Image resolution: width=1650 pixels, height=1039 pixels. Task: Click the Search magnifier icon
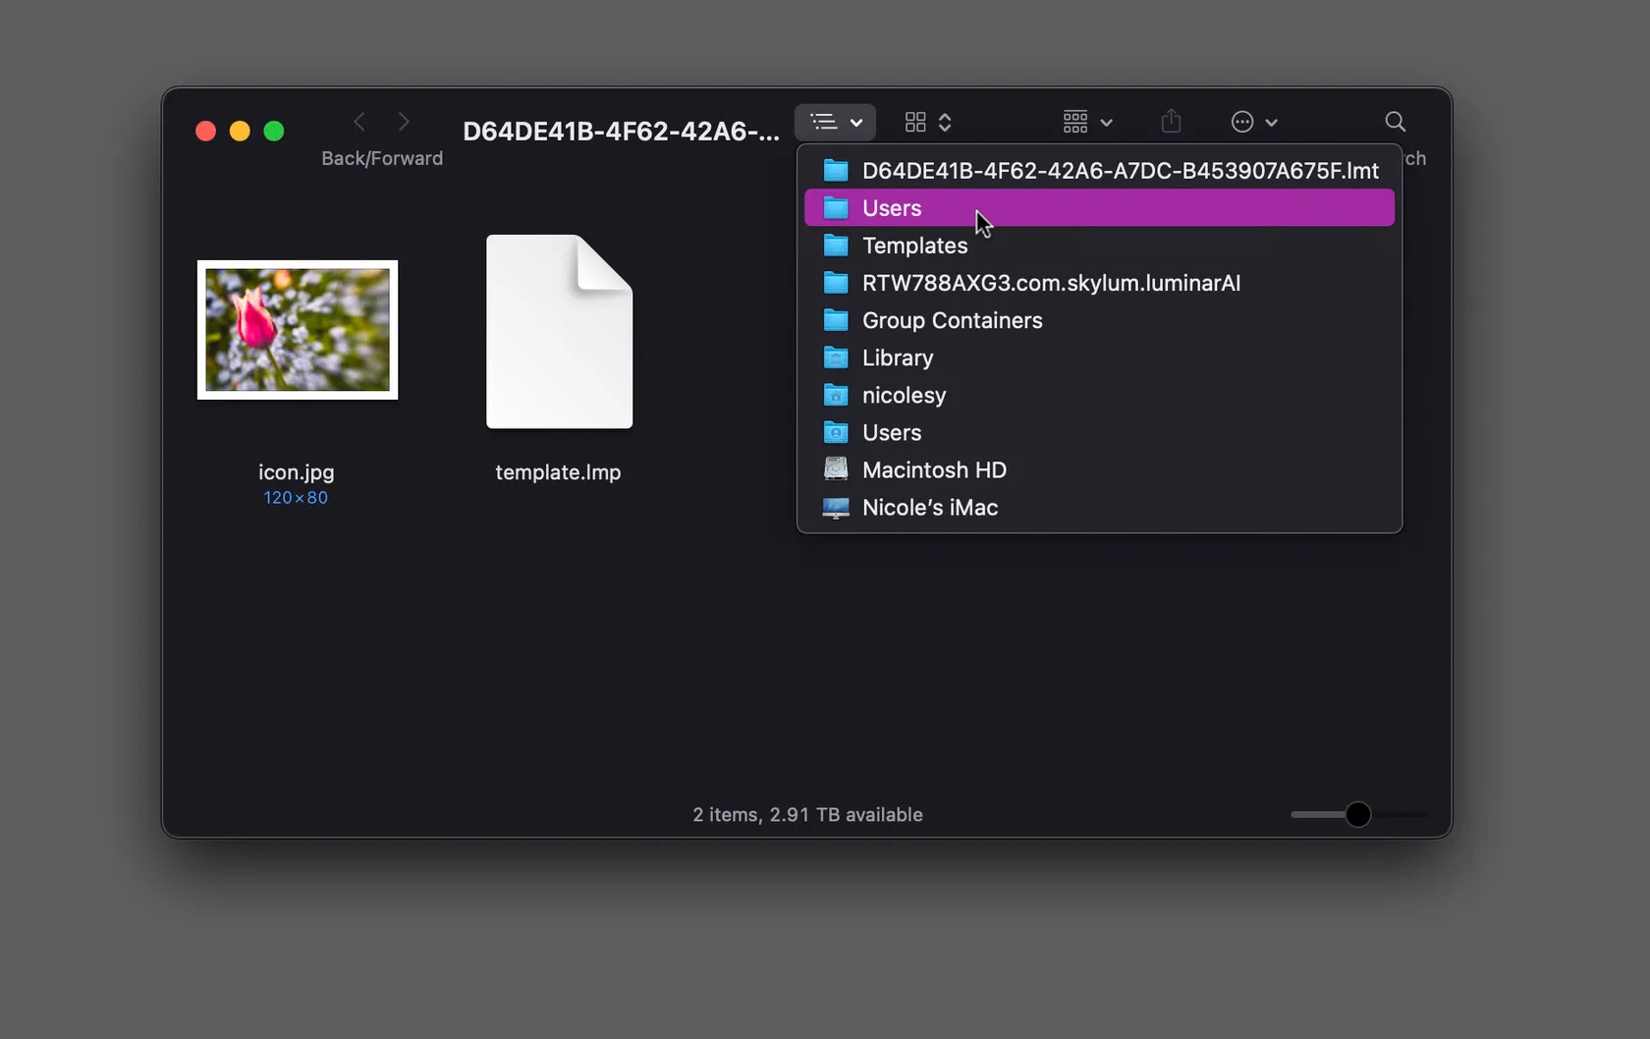[1395, 122]
